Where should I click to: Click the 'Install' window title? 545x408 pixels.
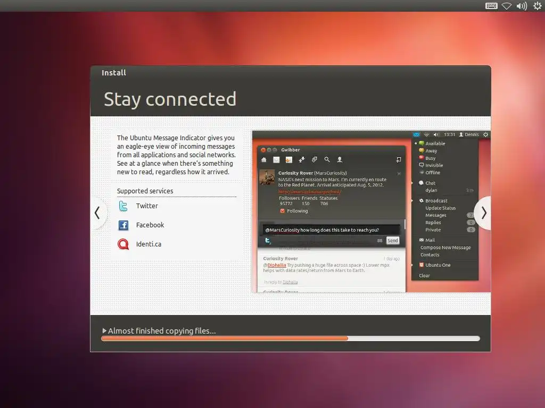(x=114, y=73)
